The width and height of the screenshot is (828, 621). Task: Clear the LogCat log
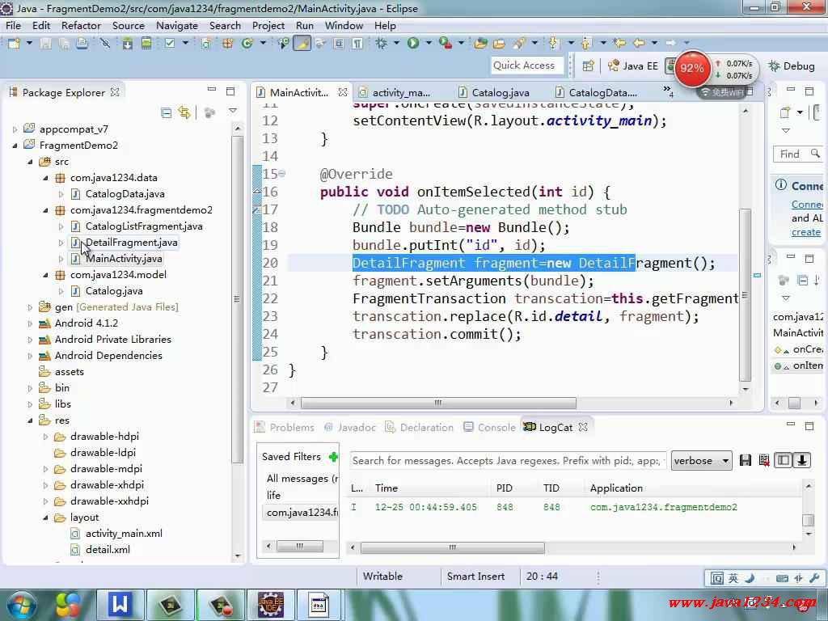pyautogui.click(x=764, y=460)
